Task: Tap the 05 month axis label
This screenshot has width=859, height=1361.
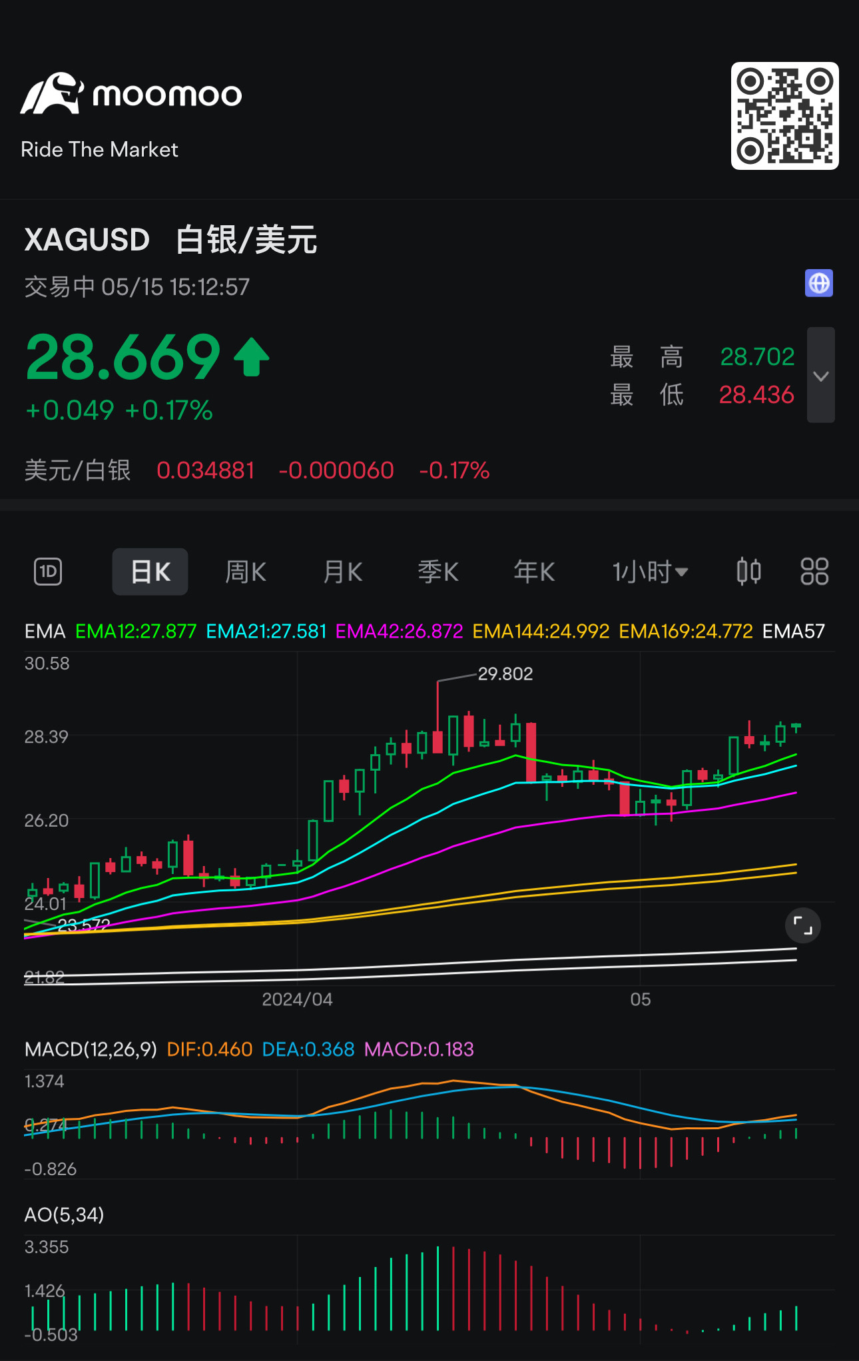Action: [641, 999]
